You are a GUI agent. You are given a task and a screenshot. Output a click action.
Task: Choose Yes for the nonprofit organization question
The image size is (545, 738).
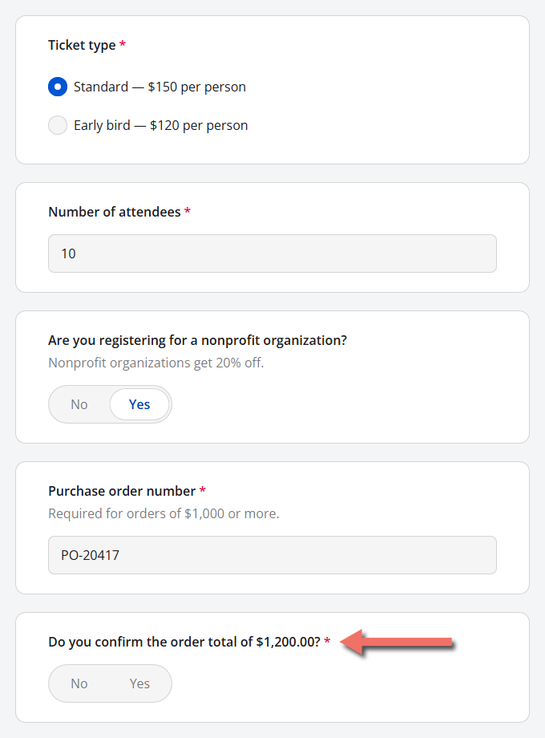point(139,404)
